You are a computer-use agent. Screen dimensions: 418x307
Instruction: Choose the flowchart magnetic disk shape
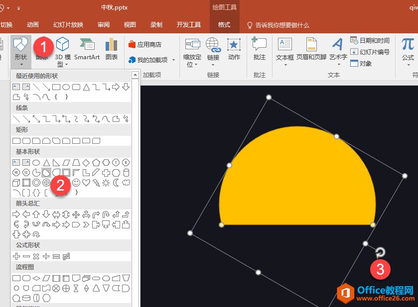click(x=26, y=298)
